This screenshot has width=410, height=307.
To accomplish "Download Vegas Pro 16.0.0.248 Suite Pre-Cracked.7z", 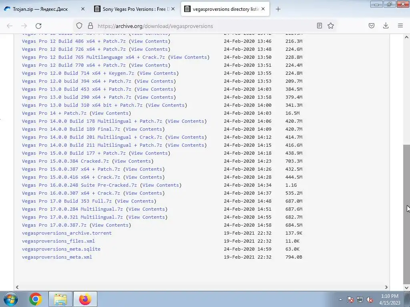I will [79, 185].
